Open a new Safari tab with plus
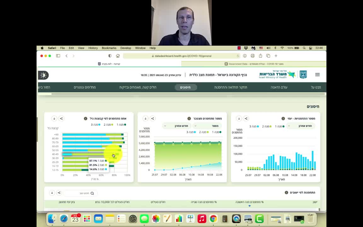The image size is (363, 227). click(x=276, y=56)
